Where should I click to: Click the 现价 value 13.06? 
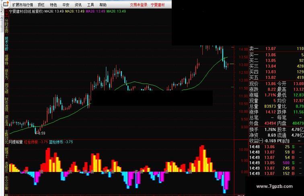point(271,84)
